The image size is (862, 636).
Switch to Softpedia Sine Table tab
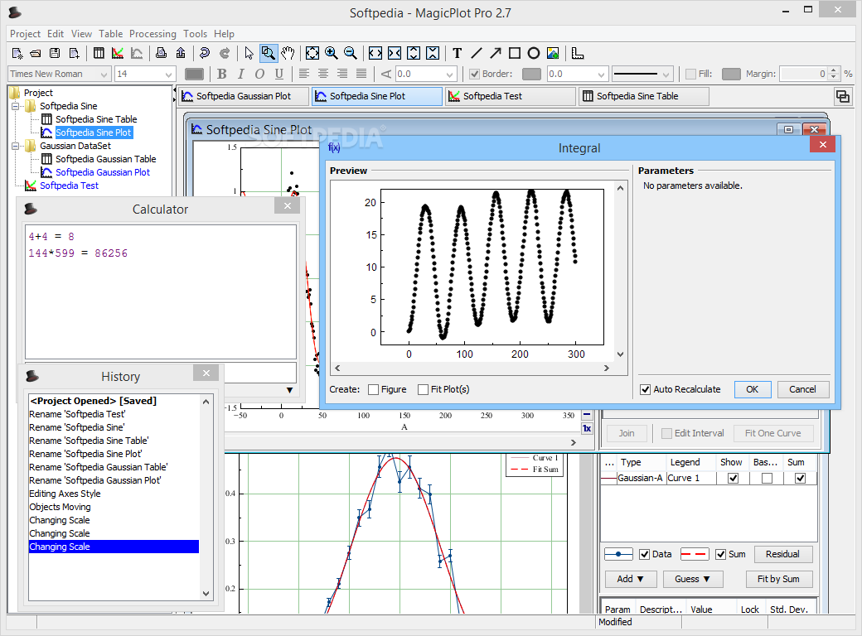(644, 96)
